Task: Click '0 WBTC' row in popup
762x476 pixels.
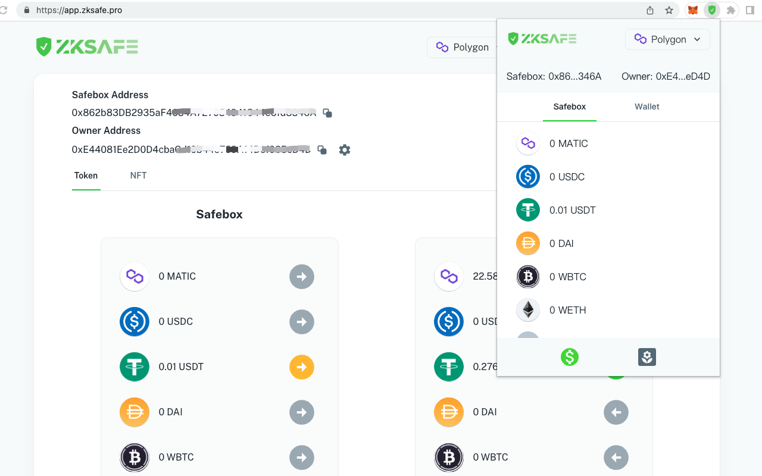Action: (608, 277)
